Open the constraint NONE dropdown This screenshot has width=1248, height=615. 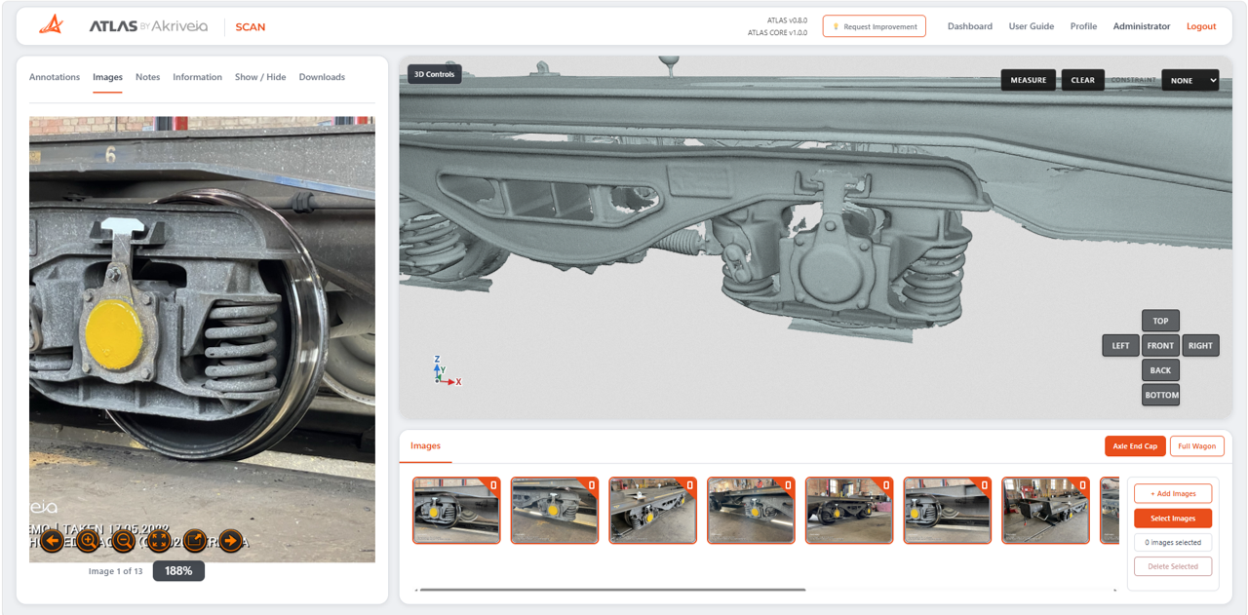coord(1190,80)
